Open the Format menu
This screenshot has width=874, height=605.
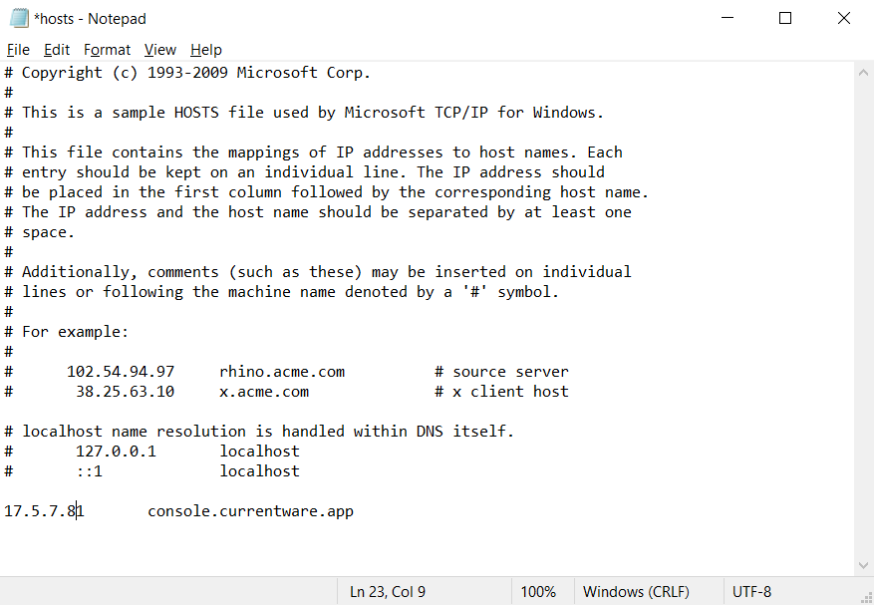coord(107,50)
